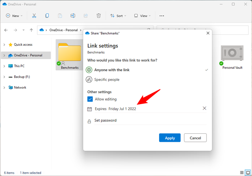This screenshot has height=176, width=252.
Task: Switch to large icons view in status bar
Action: click(248, 173)
